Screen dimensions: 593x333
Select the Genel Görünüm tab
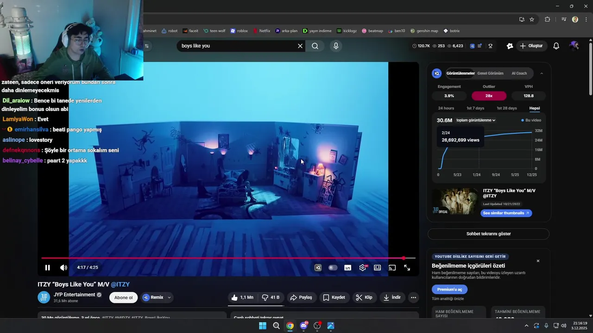(490, 73)
